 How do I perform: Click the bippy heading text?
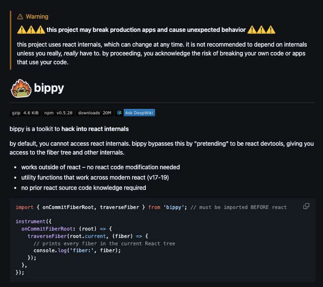point(49,89)
